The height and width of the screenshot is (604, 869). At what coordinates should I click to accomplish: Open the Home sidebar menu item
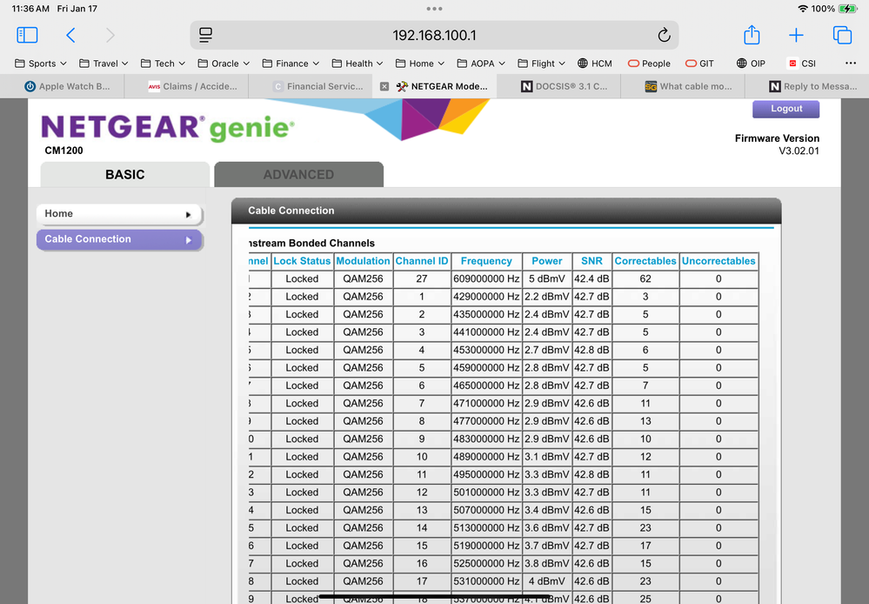118,214
